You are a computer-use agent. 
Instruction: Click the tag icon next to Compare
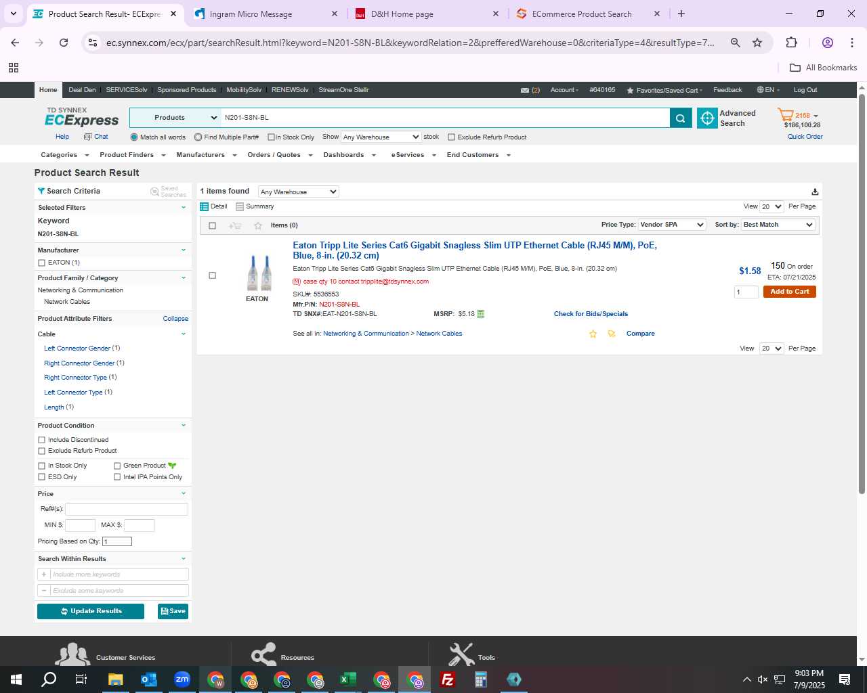pyautogui.click(x=612, y=334)
